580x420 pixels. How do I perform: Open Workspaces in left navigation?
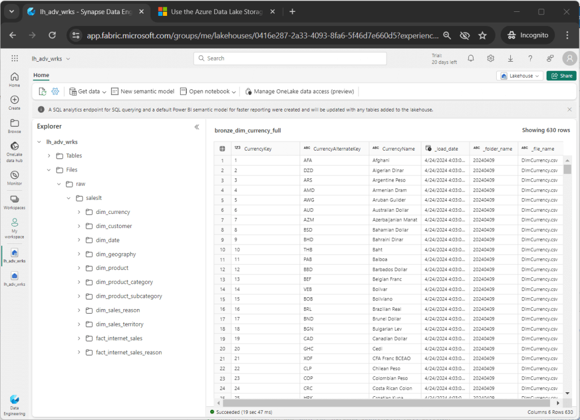[x=15, y=202]
